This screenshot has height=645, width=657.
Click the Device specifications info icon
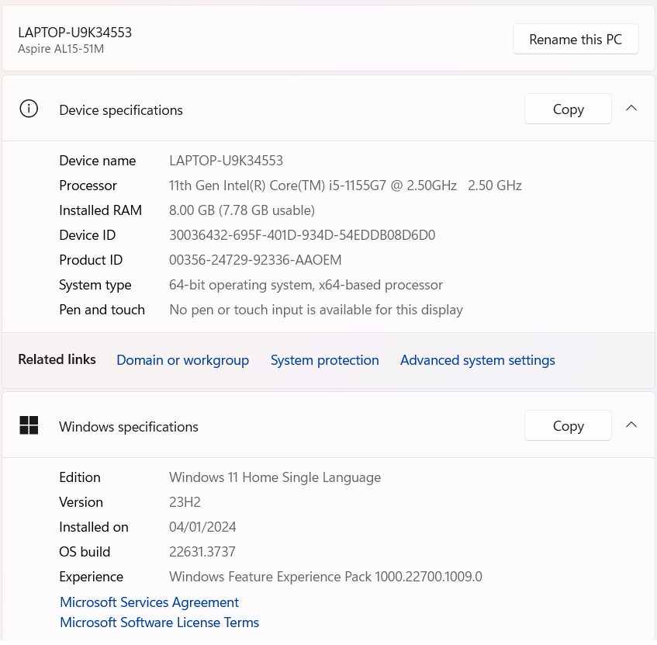[x=29, y=109]
